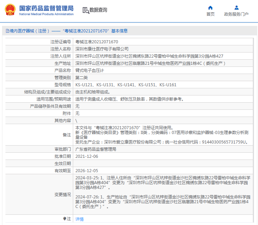Click the 注册证编号 field label
The image size is (258, 225).
pyautogui.click(x=61, y=42)
